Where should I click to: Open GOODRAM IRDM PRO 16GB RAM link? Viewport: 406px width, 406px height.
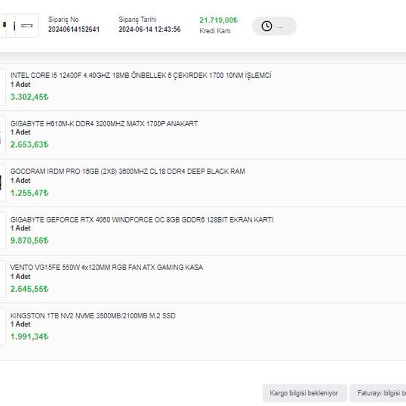click(127, 171)
